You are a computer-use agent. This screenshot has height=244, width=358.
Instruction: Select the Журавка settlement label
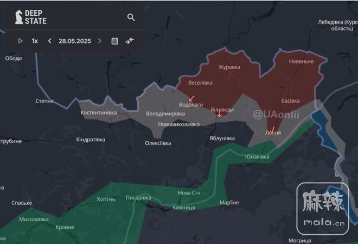(228, 67)
